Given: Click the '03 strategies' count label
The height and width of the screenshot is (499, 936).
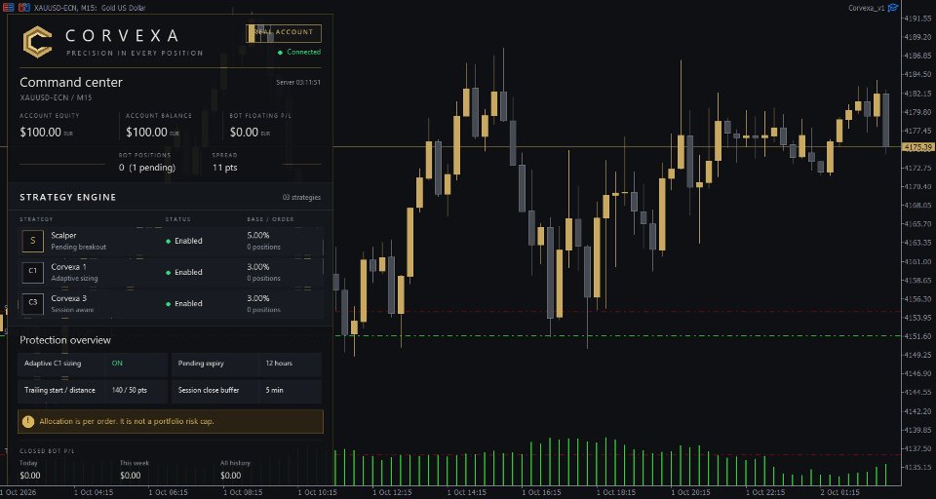Looking at the screenshot, I should pos(301,198).
